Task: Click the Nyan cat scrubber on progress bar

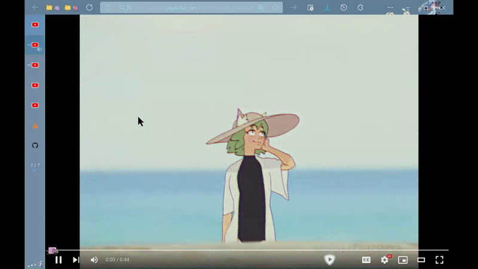Action: [x=53, y=250]
